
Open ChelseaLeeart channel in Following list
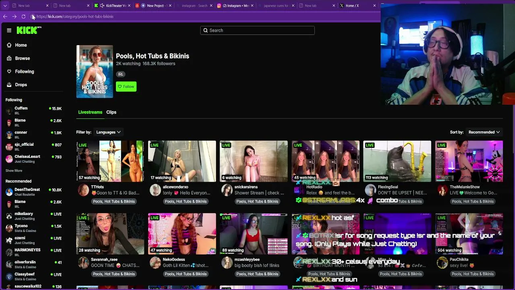coord(34,159)
